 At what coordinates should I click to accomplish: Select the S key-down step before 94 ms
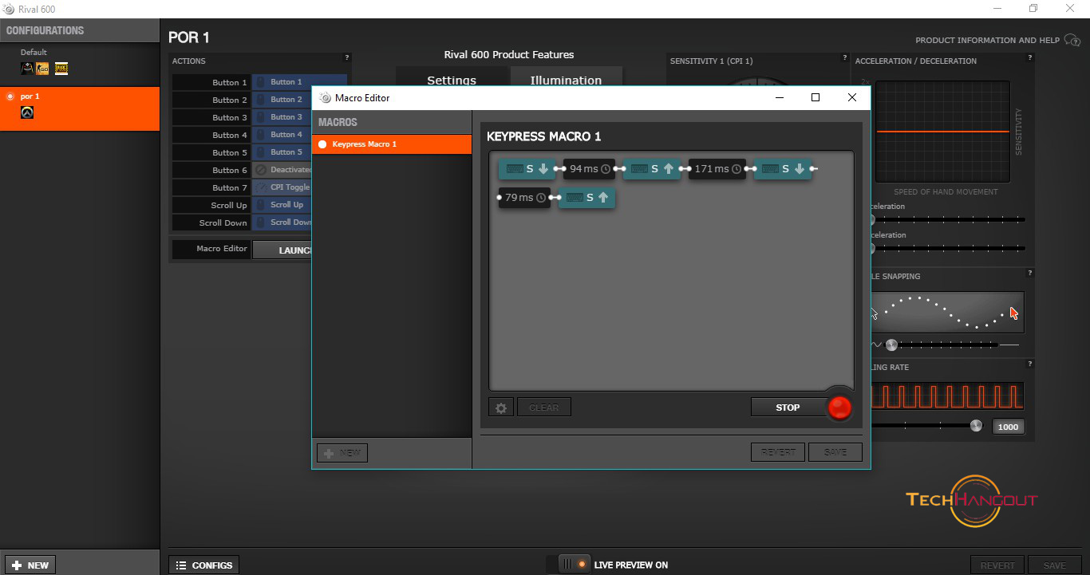pos(527,169)
